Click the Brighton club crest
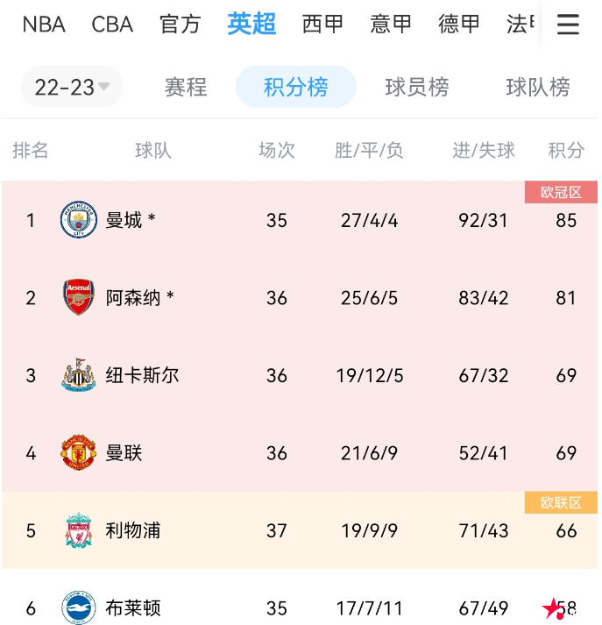 (x=78, y=607)
